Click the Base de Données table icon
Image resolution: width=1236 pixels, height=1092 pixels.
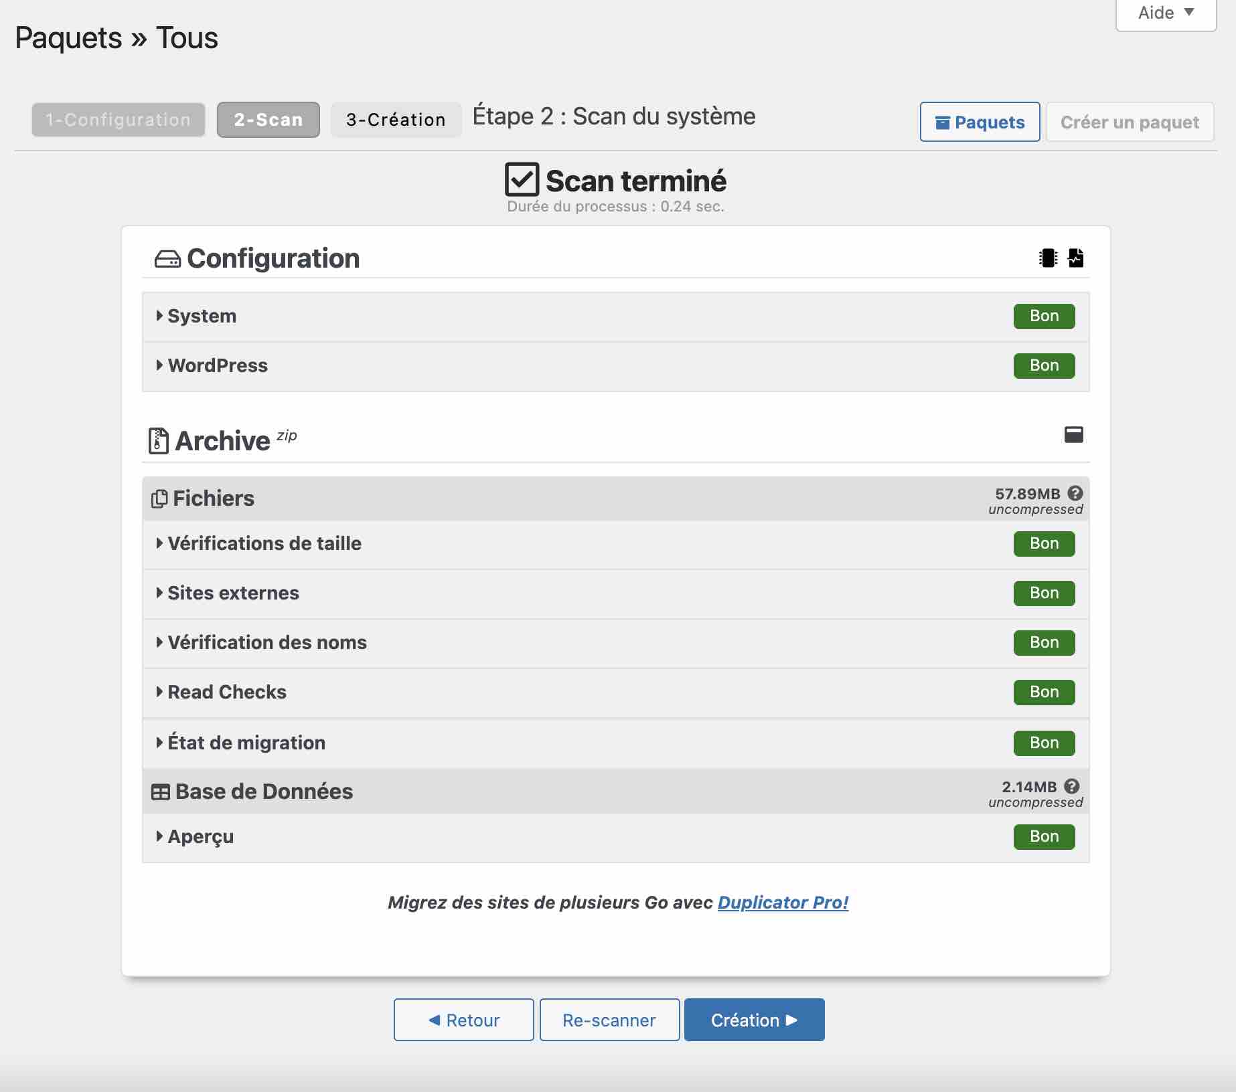(x=161, y=792)
